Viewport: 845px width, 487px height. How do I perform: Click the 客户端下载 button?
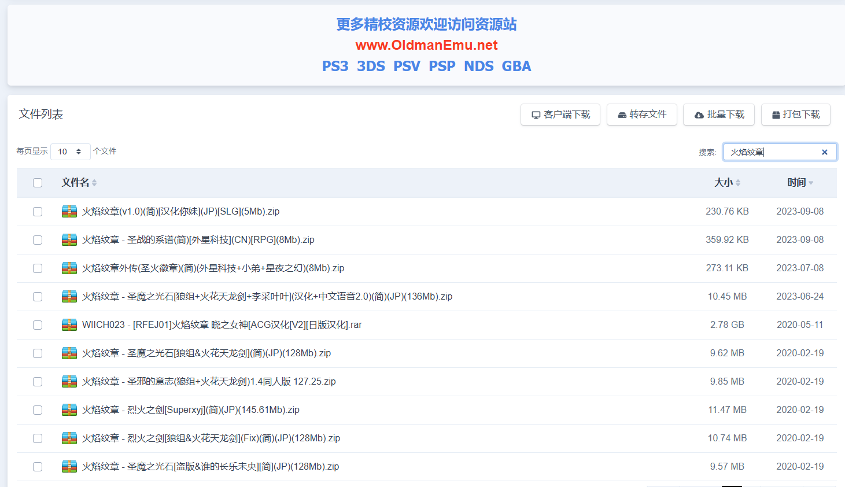point(560,115)
